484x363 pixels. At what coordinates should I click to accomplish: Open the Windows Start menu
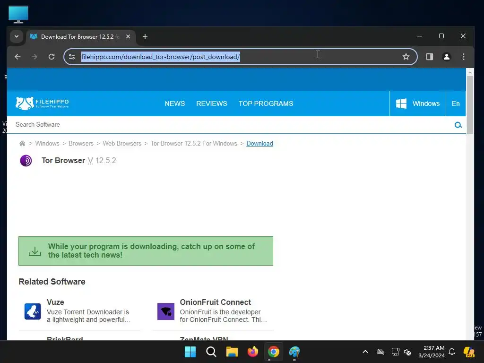tap(190, 352)
